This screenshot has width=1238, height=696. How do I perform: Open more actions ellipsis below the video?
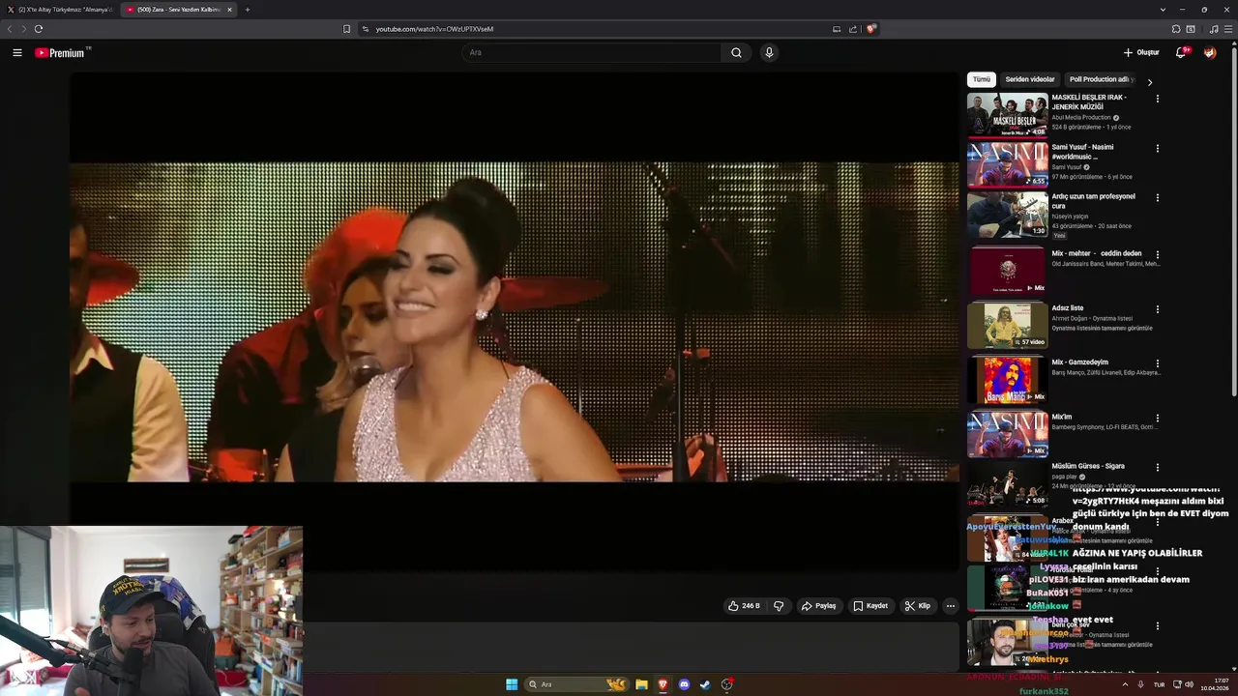[x=950, y=606]
